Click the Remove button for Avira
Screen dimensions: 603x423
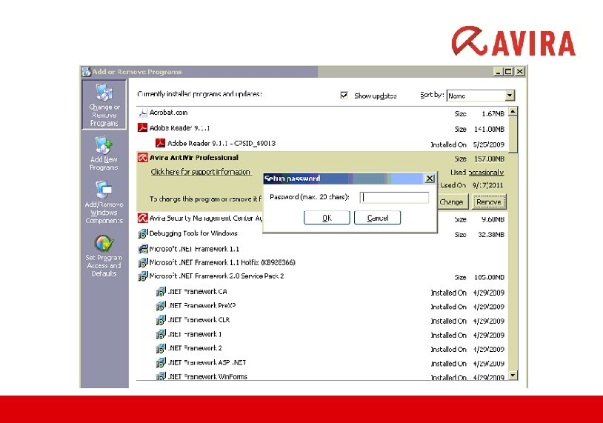489,202
